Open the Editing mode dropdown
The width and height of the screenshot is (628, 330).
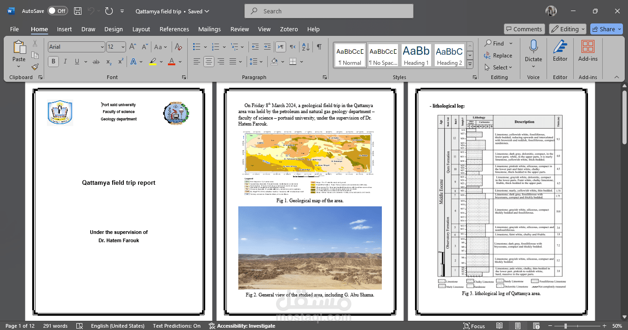coord(567,29)
